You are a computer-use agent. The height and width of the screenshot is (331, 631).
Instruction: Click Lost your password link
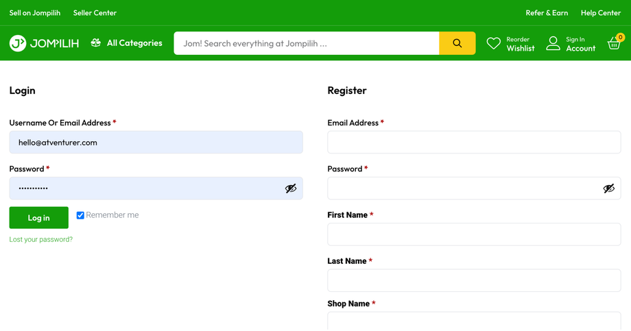41,239
